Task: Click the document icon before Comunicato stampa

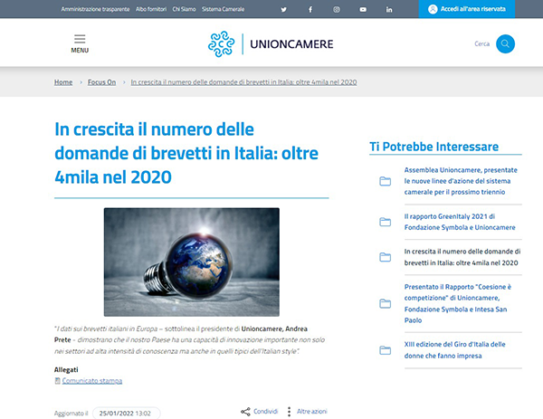Action: (58, 381)
